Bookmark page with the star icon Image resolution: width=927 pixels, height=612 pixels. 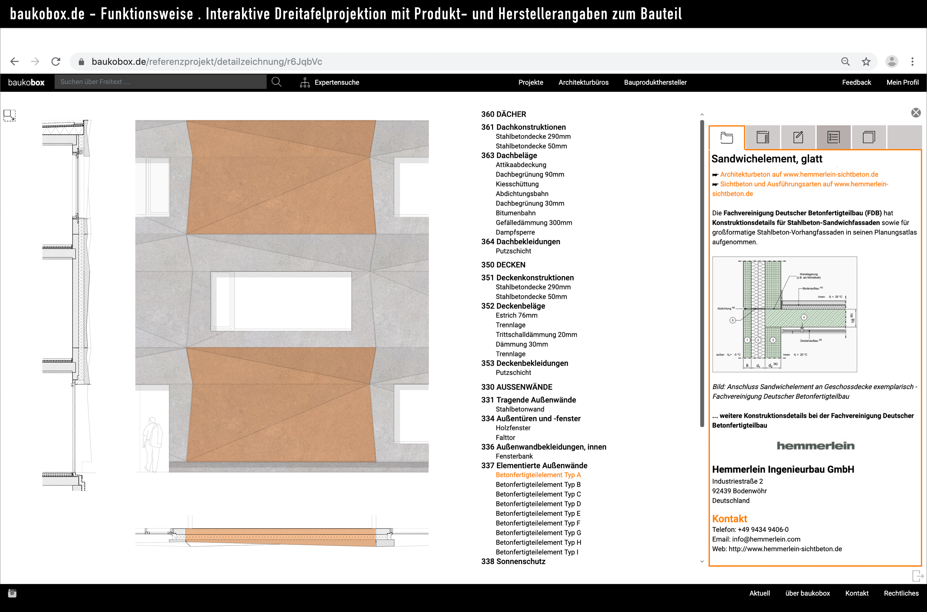click(866, 62)
